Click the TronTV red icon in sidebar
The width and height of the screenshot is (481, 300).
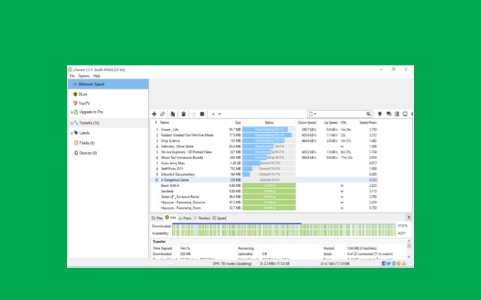75,103
